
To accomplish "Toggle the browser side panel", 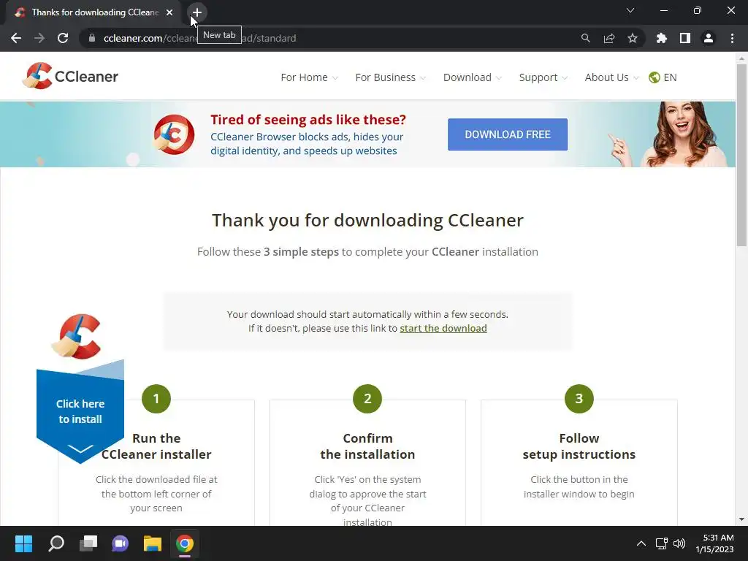I will [685, 38].
